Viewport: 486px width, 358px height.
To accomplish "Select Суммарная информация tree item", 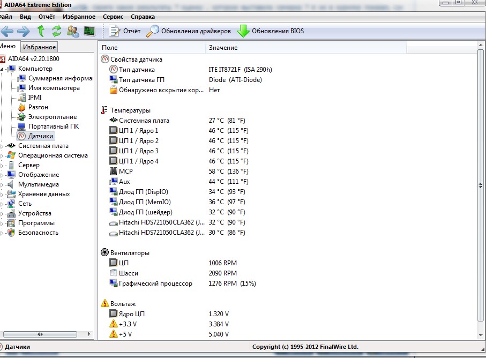I will click(x=61, y=78).
